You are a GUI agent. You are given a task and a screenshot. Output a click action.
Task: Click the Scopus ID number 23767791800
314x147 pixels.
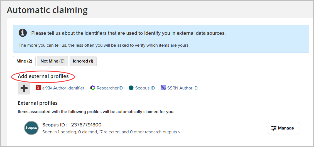click(86, 125)
